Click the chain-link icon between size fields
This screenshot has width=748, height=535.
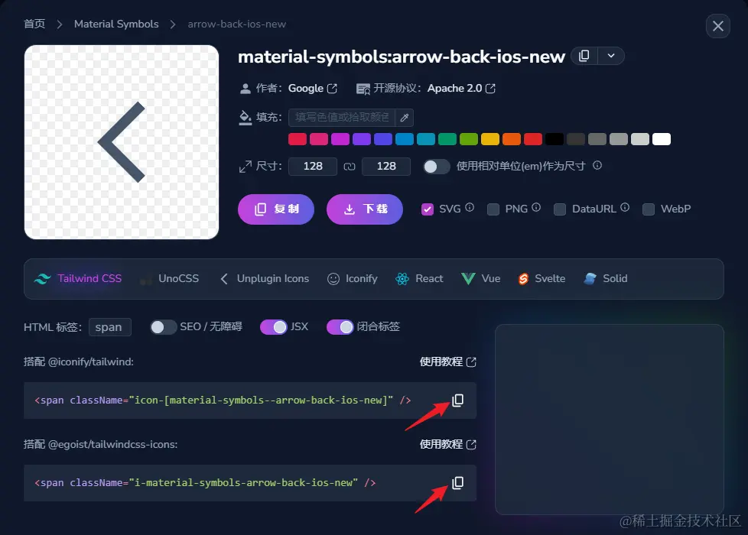[350, 166]
